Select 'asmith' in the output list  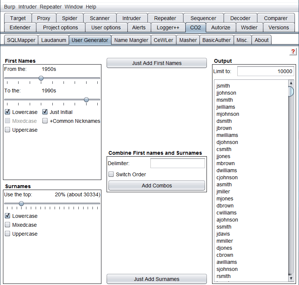tap(224, 184)
